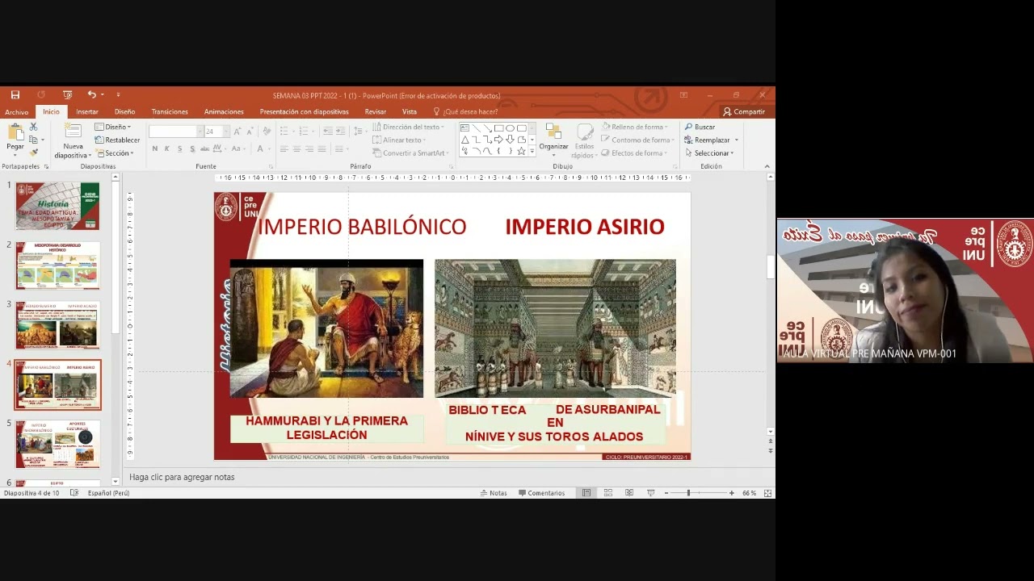Select slide 2 thumbnail in the panel
Screen dimensions: 1034x581
tap(57, 265)
